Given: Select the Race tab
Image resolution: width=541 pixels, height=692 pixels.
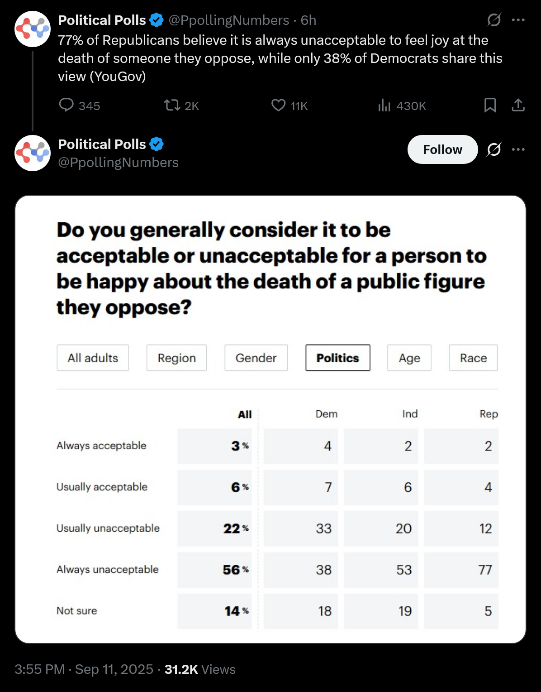Looking at the screenshot, I should (x=473, y=358).
